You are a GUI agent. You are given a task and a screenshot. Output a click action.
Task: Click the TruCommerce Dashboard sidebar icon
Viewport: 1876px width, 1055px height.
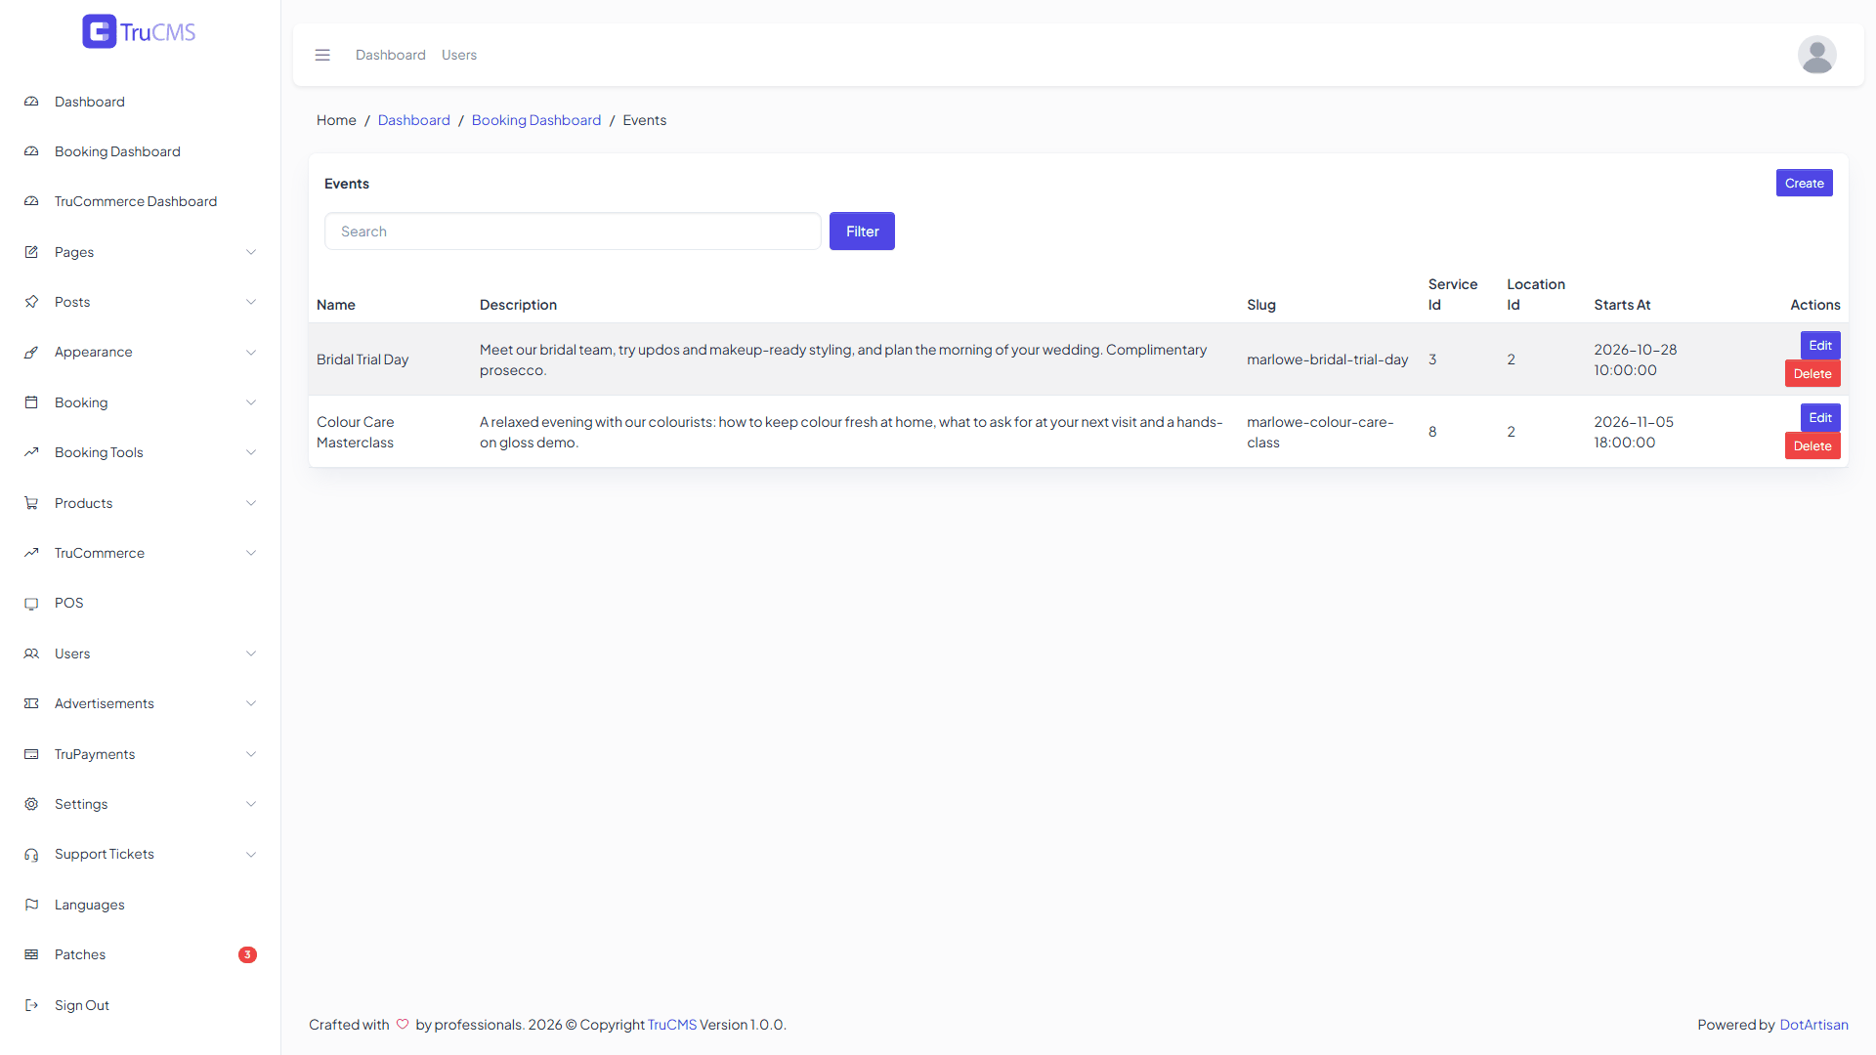click(x=31, y=201)
